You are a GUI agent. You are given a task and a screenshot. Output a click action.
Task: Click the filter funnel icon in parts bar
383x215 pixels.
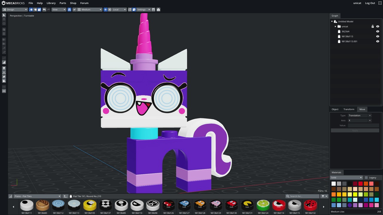pyautogui.click(x=324, y=196)
